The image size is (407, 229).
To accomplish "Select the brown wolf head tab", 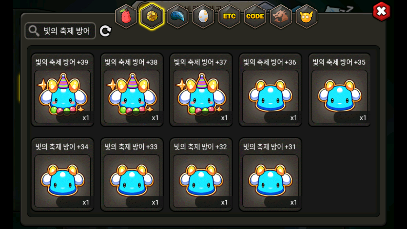I will (281, 17).
